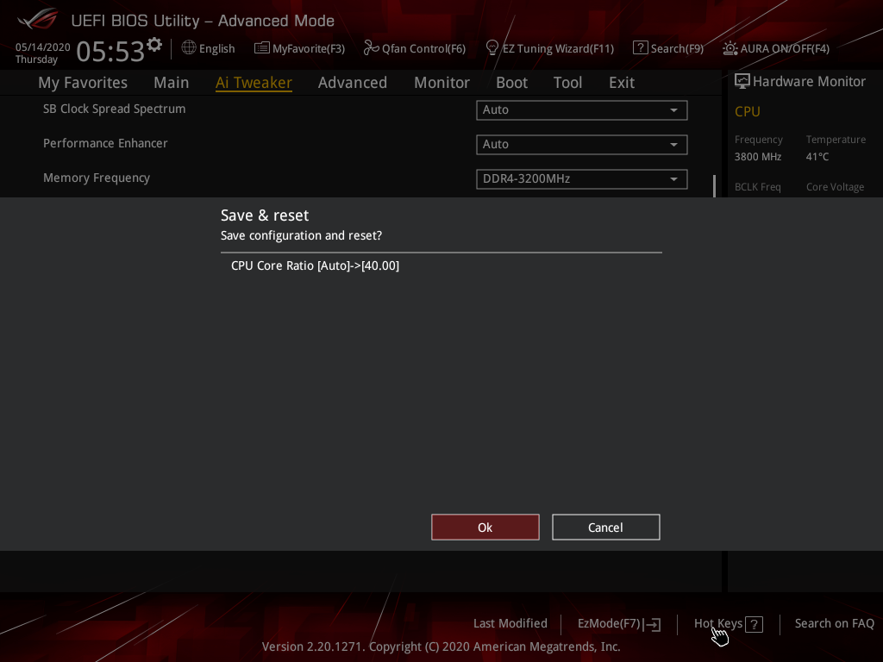Click the CPU Core Ratio change entry
Screen dimensions: 883x662
315,265
